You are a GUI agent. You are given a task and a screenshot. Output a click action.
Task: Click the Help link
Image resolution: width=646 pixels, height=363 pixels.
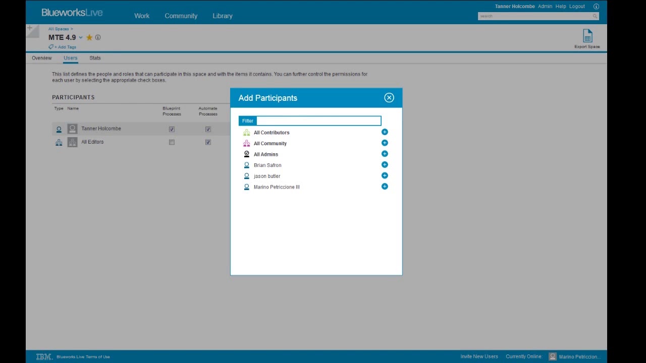(x=561, y=7)
